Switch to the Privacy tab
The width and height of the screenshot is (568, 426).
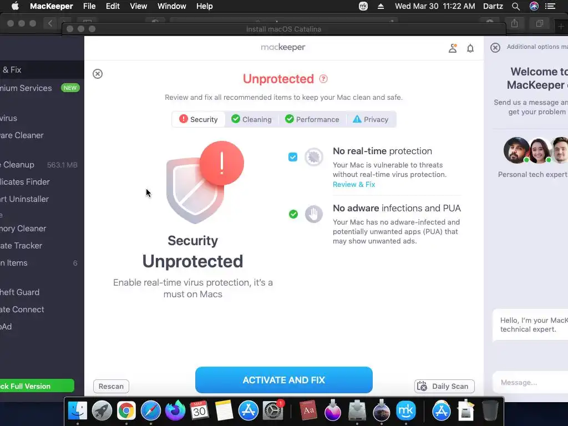pyautogui.click(x=371, y=119)
